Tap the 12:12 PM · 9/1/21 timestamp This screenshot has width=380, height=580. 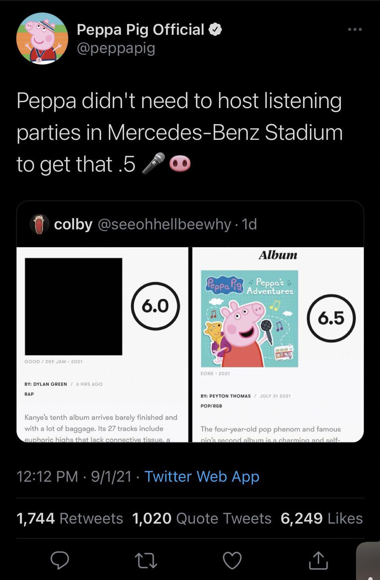point(74,476)
